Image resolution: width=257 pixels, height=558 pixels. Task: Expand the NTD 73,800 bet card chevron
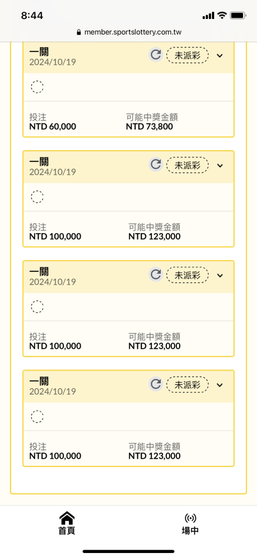click(220, 55)
